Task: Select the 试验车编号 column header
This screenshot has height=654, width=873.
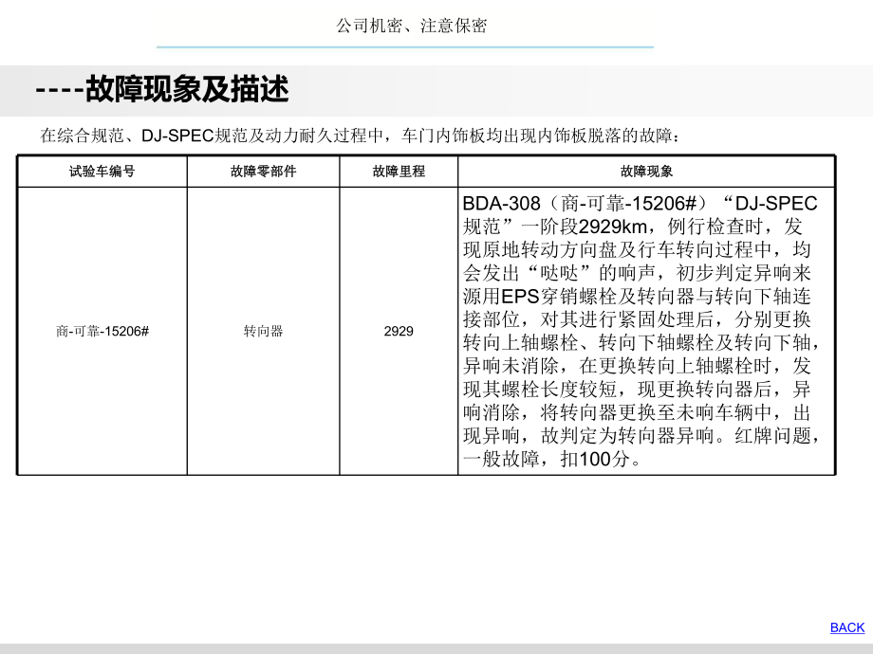Action: (x=104, y=171)
